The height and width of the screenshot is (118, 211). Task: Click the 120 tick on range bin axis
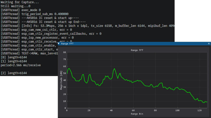click(200, 110)
